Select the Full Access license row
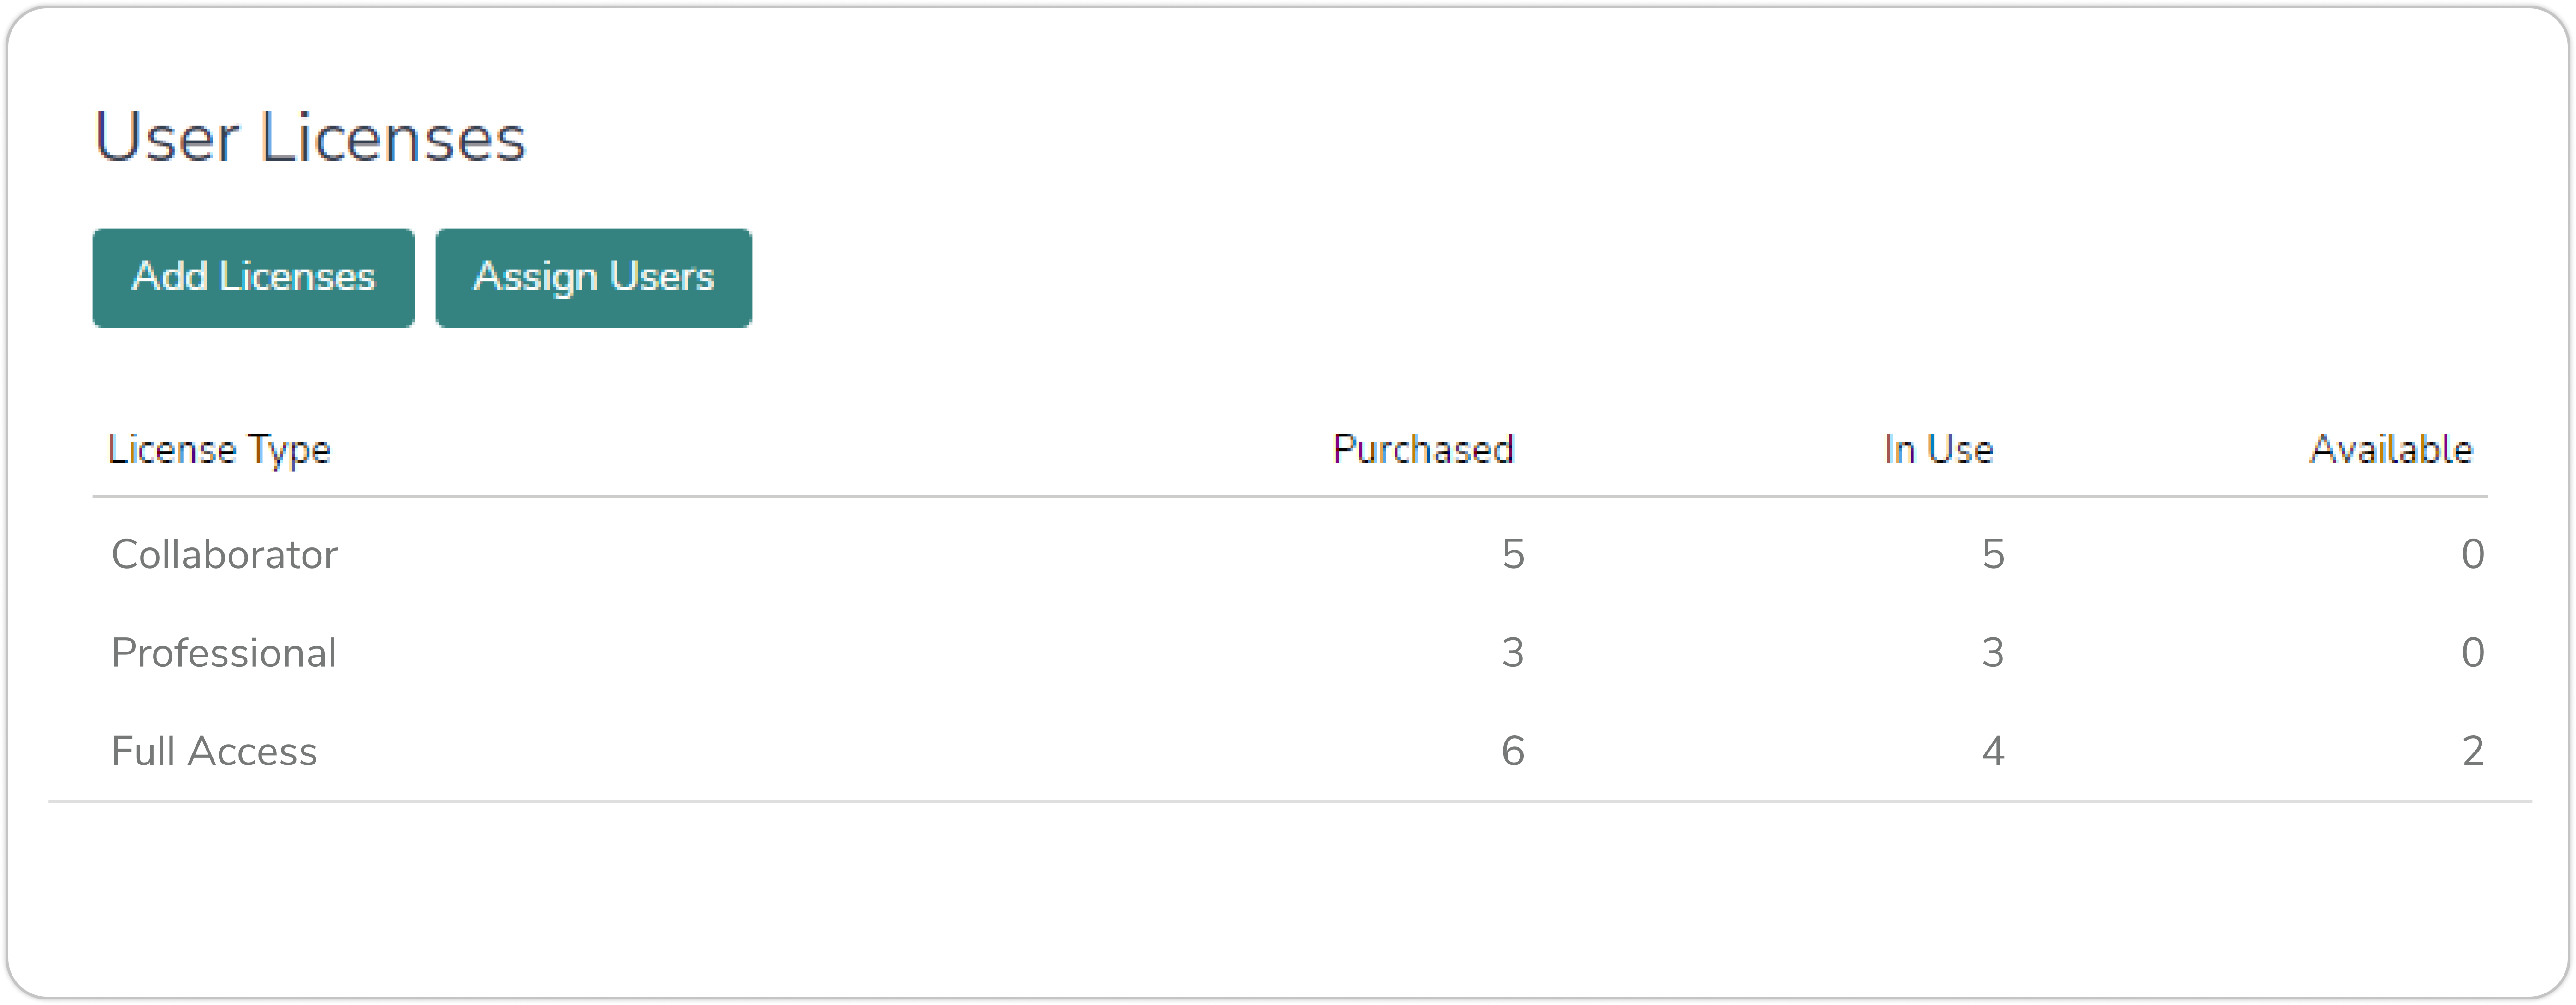 tap(1290, 750)
